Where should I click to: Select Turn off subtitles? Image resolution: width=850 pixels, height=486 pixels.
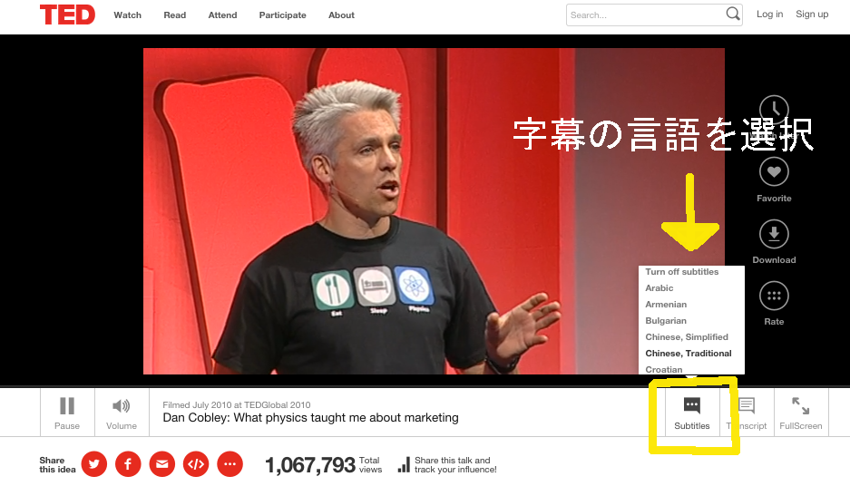point(682,272)
